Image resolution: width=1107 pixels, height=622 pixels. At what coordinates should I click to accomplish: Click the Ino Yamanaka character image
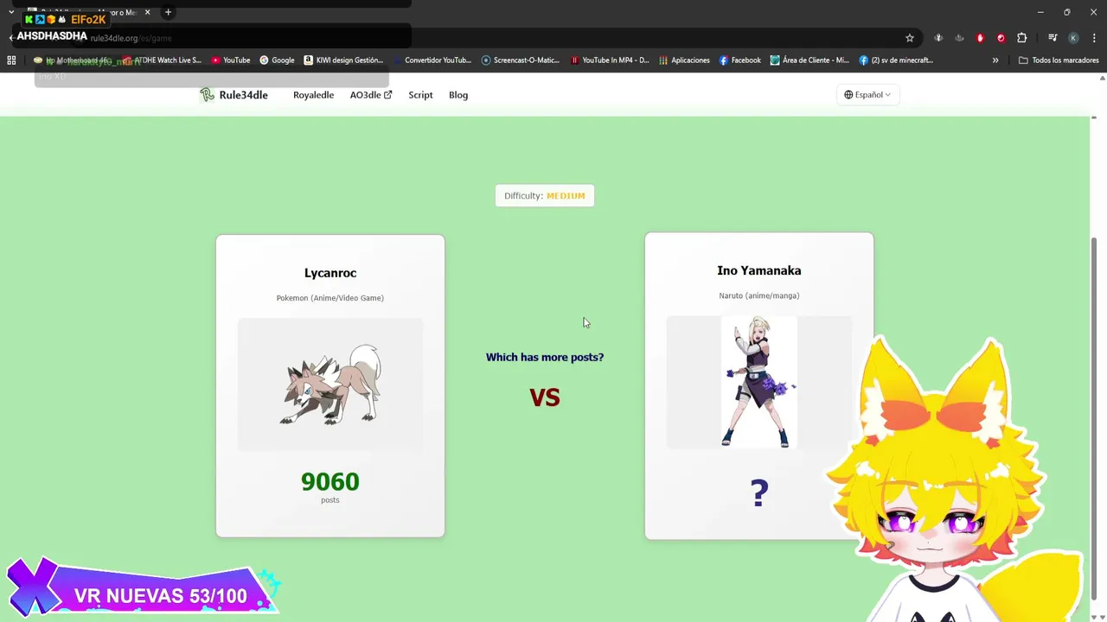[759, 382]
